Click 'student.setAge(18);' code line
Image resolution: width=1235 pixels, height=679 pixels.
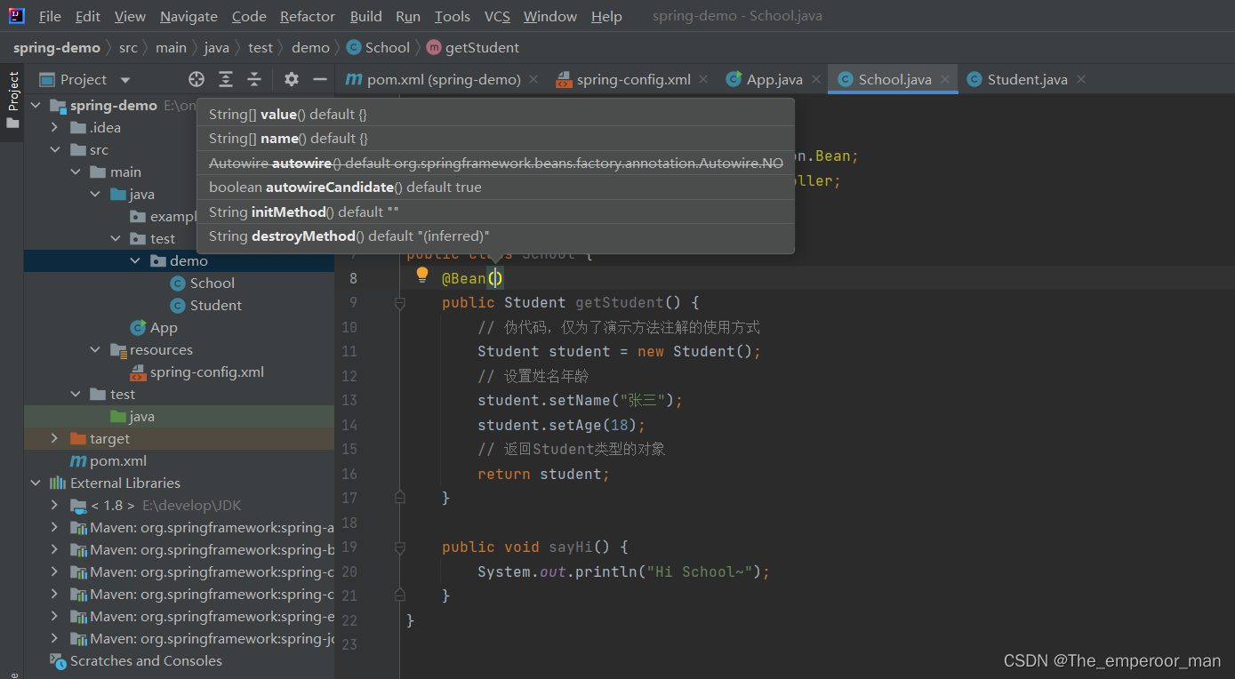coord(561,426)
